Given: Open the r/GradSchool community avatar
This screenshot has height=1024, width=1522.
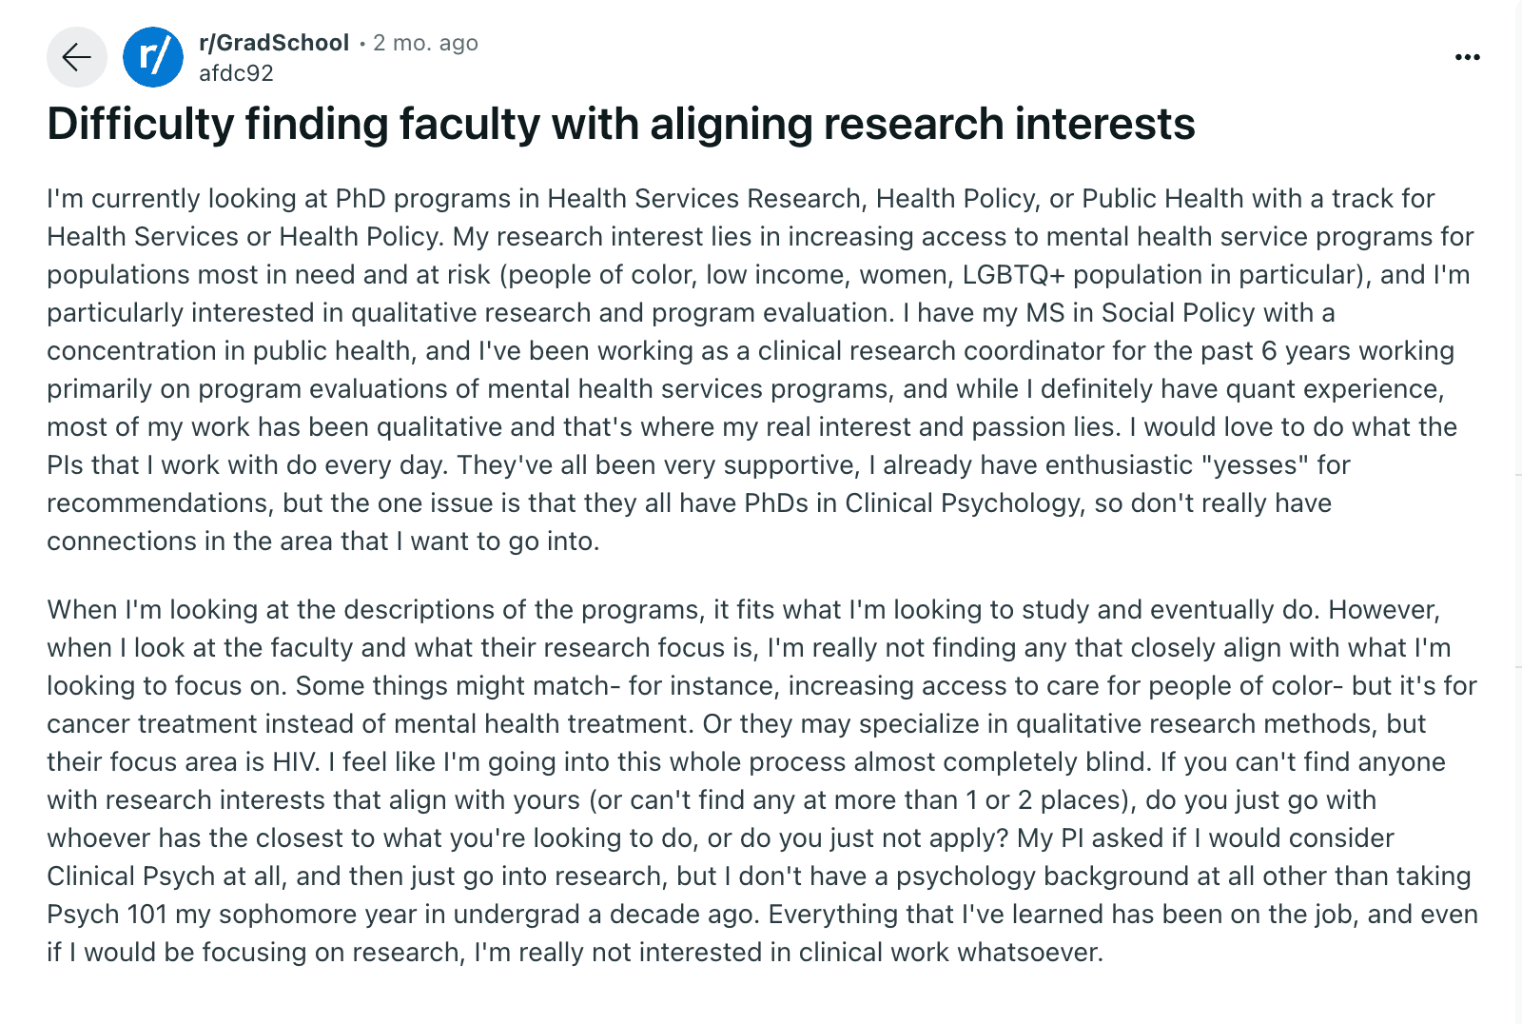Looking at the screenshot, I should [x=153, y=57].
